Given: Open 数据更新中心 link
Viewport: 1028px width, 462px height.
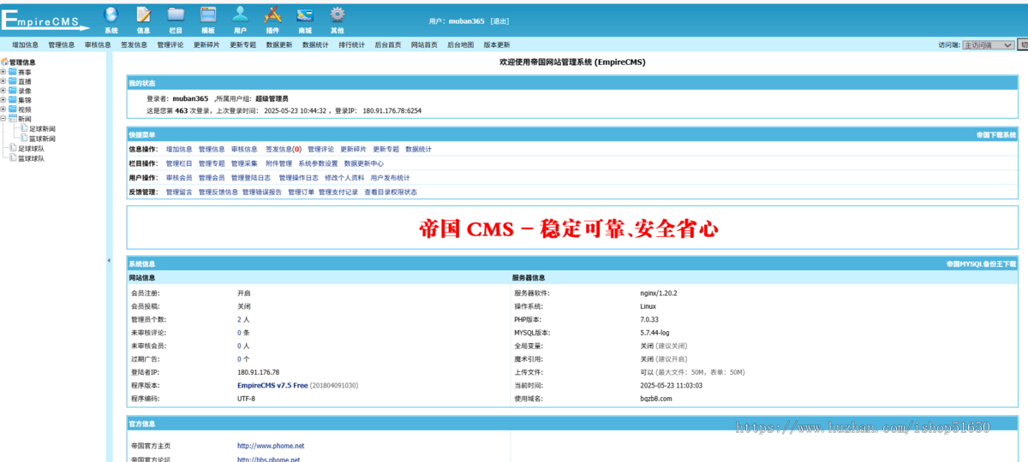Looking at the screenshot, I should point(364,163).
